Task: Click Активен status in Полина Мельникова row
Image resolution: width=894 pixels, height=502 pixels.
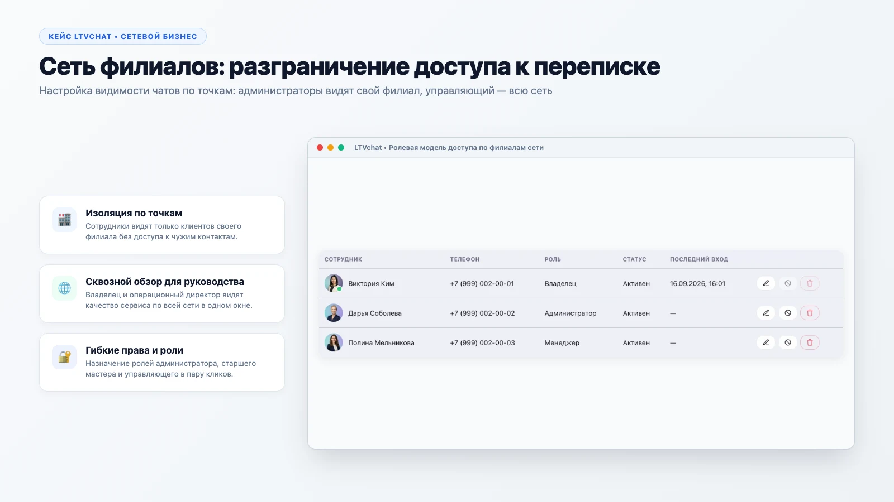Action: pyautogui.click(x=636, y=343)
